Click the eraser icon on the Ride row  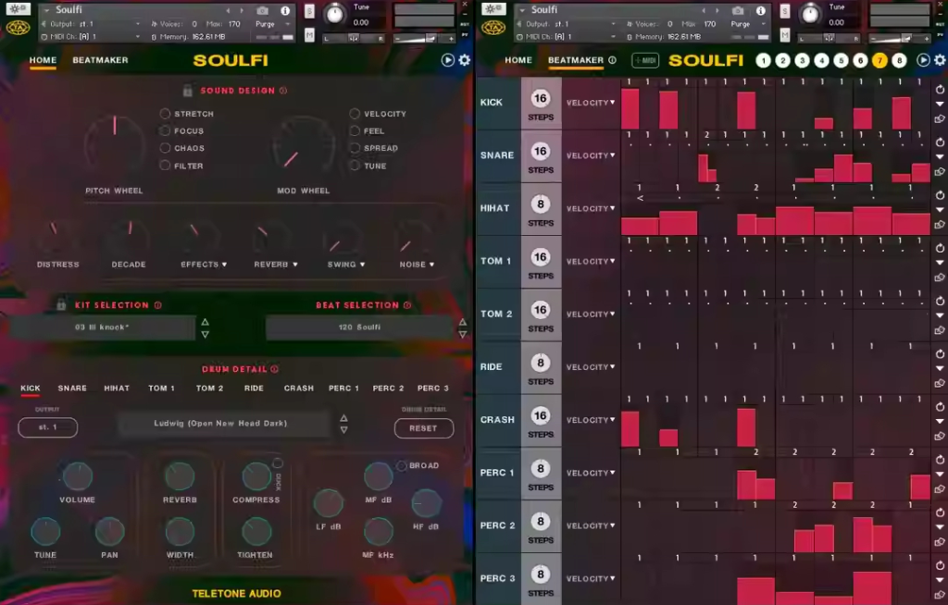[x=940, y=383]
